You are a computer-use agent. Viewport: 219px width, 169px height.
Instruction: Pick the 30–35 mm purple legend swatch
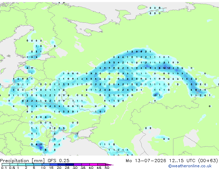tap(77, 165)
